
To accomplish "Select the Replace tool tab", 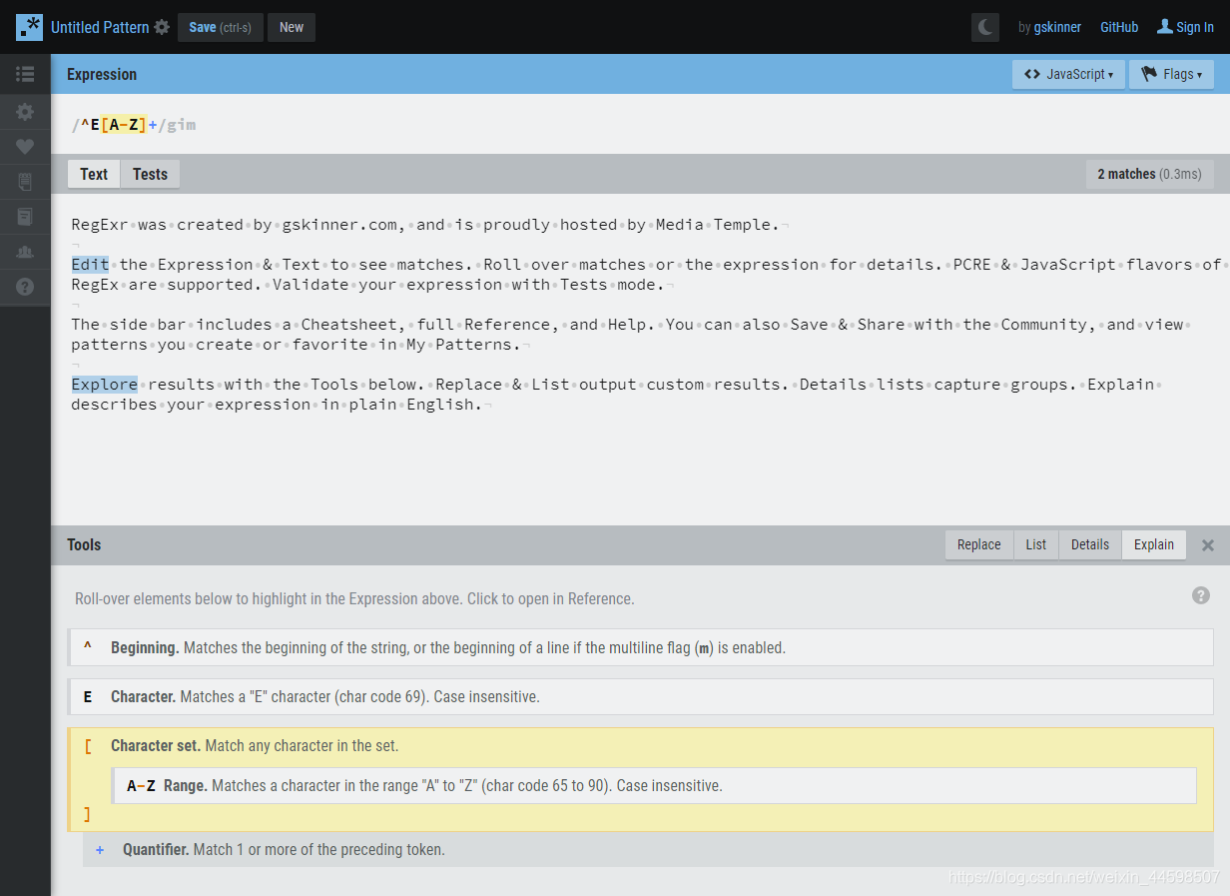I will pos(978,544).
